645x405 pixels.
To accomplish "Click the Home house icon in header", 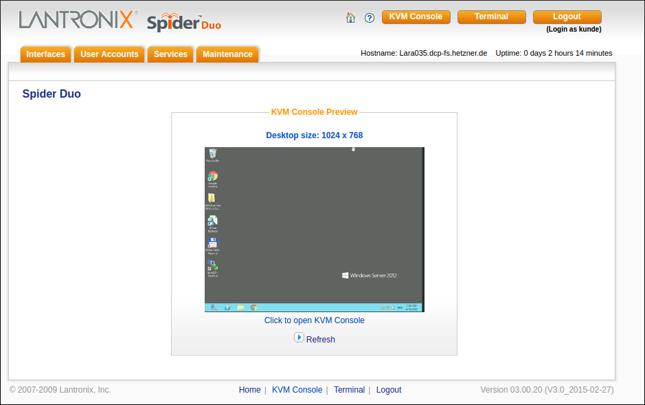I will pyautogui.click(x=350, y=18).
